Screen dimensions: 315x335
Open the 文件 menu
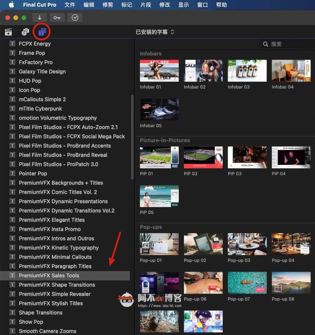70,5
